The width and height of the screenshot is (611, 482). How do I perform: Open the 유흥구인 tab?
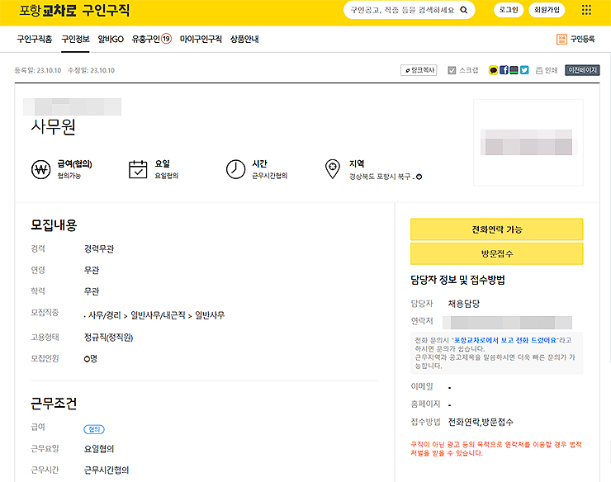click(x=146, y=39)
